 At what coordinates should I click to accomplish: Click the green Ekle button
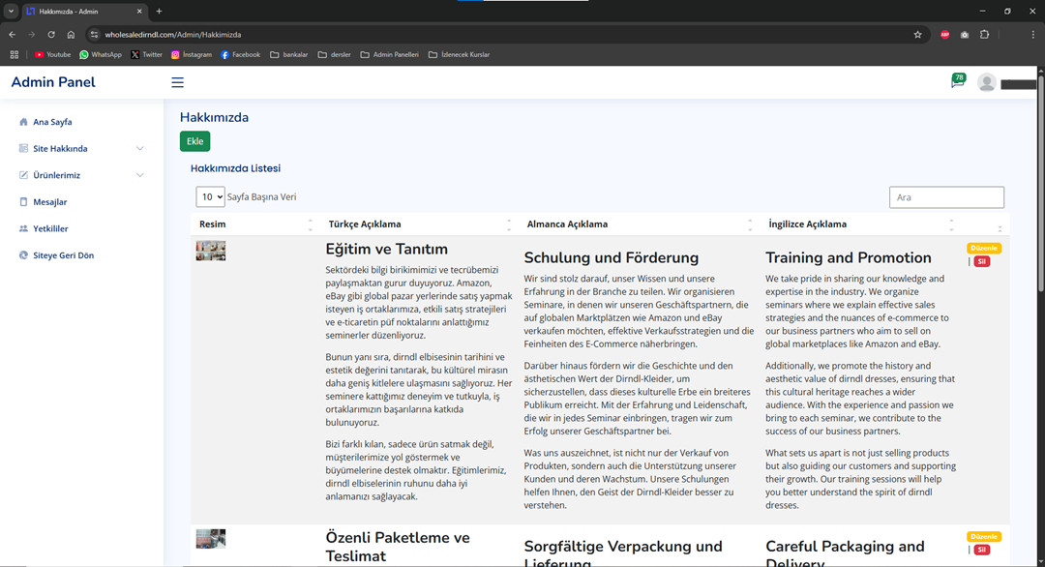(194, 141)
